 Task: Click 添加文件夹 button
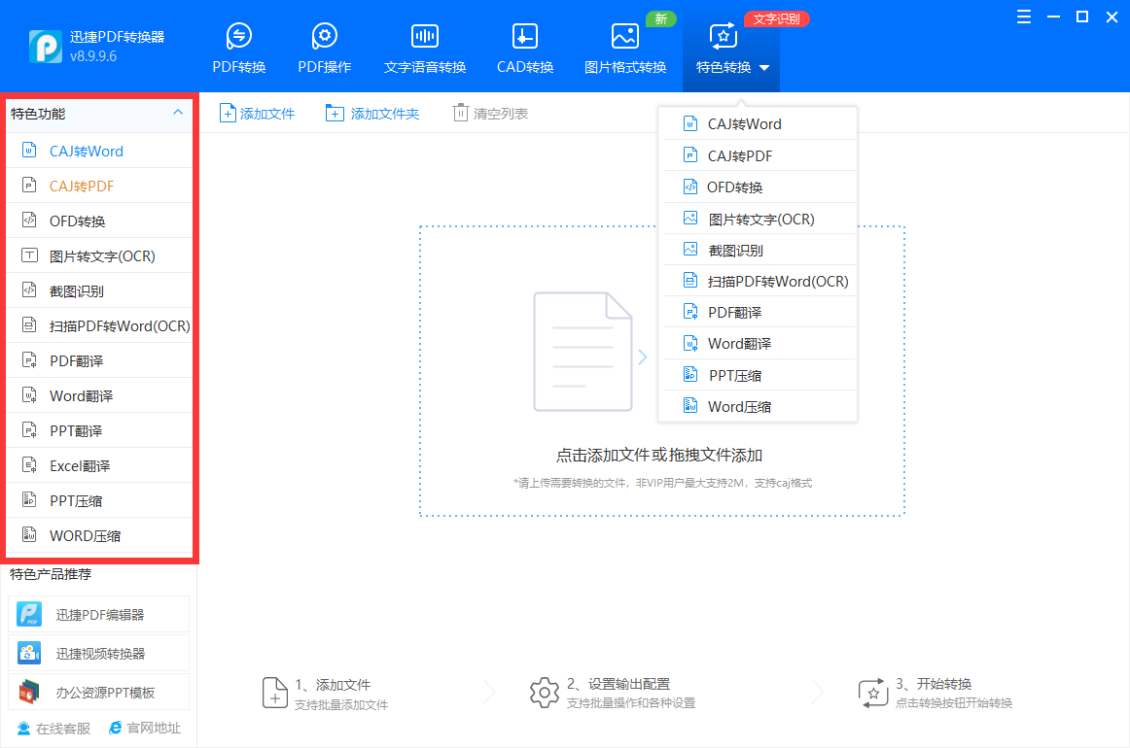[371, 113]
